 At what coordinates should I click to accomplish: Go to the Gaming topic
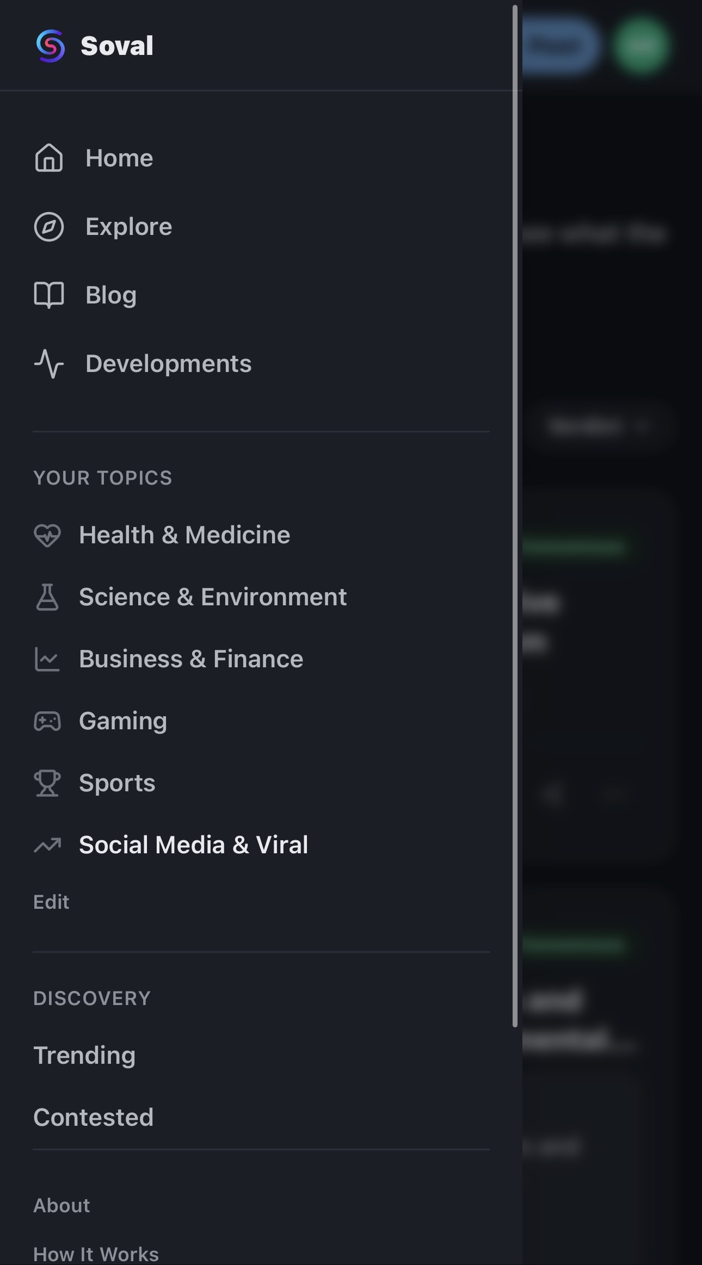tap(123, 721)
